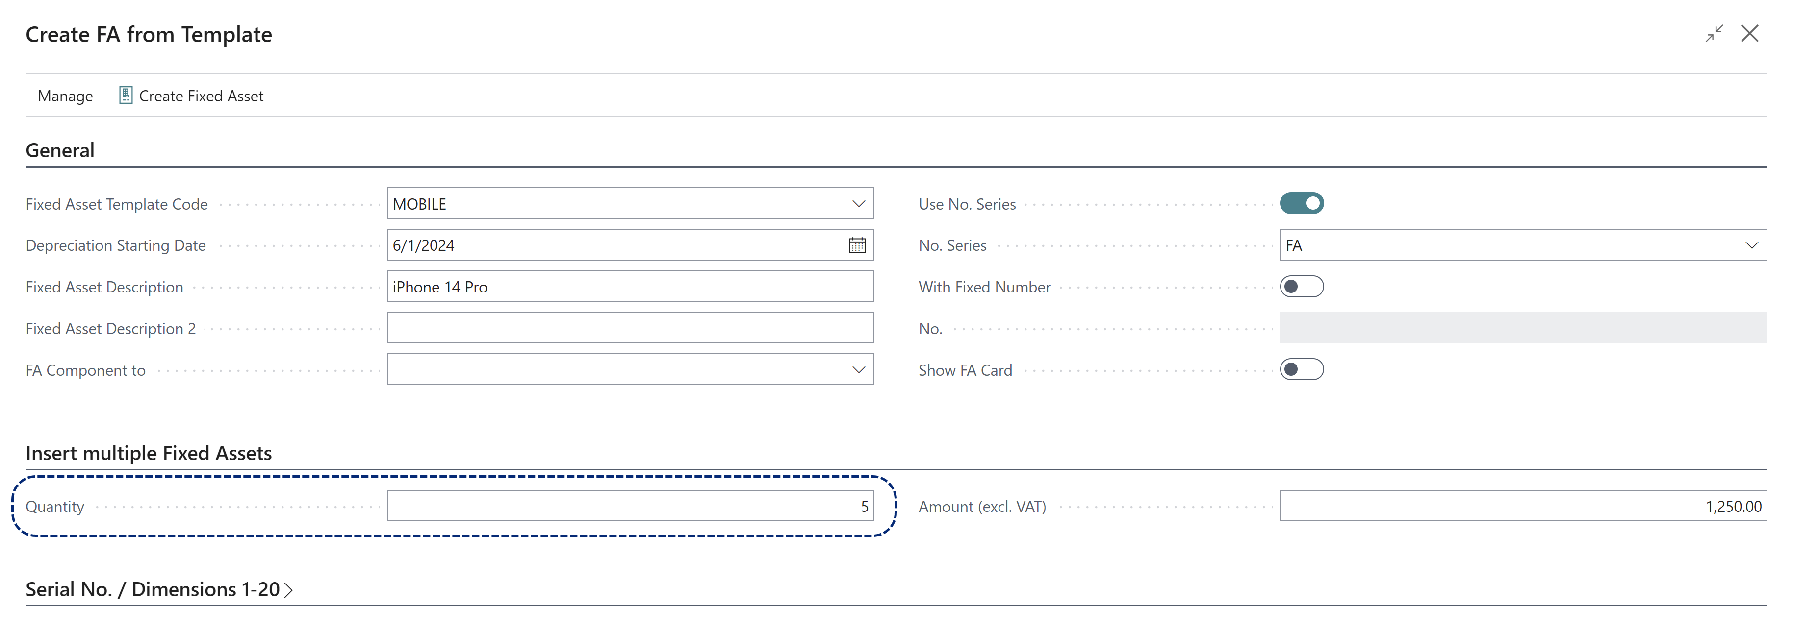
Task: Enable the With Fixed Number toggle
Action: coord(1302,286)
